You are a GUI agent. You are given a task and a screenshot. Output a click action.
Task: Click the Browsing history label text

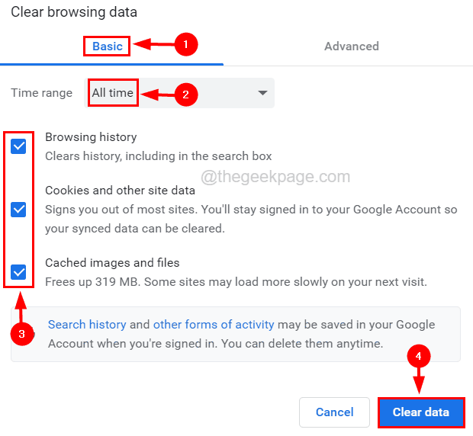pyautogui.click(x=91, y=137)
